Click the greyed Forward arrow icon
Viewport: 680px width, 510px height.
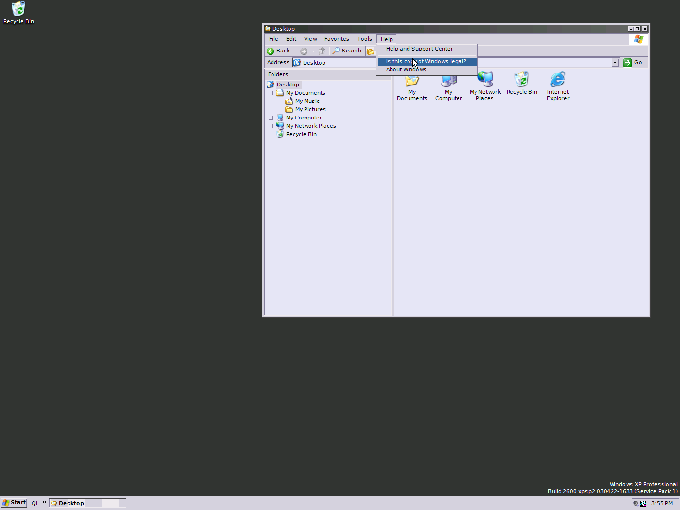[x=304, y=51]
